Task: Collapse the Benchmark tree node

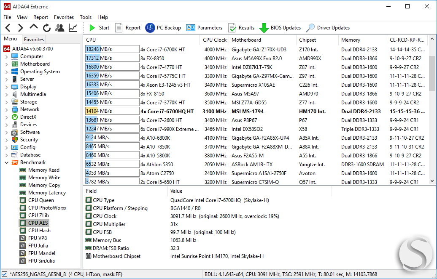Action: pyautogui.click(x=7, y=162)
